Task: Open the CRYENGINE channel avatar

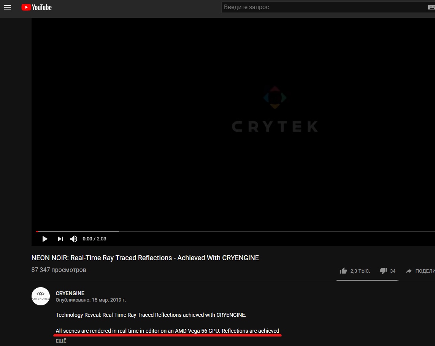Action: (x=41, y=296)
